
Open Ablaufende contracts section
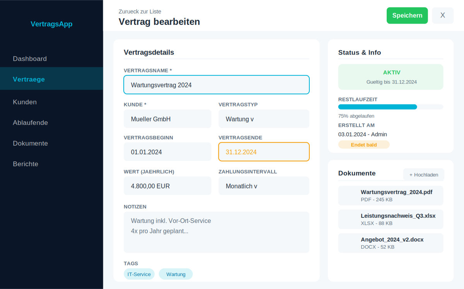point(30,123)
